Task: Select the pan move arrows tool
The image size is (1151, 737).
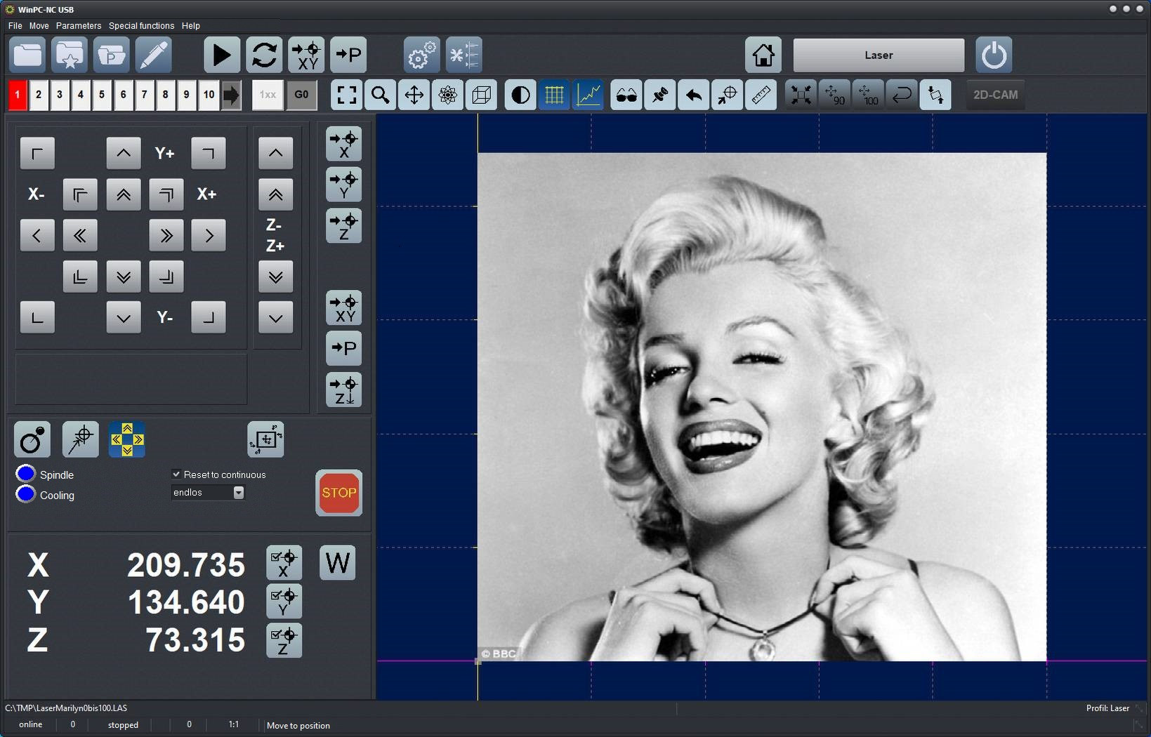Action: pyautogui.click(x=414, y=95)
